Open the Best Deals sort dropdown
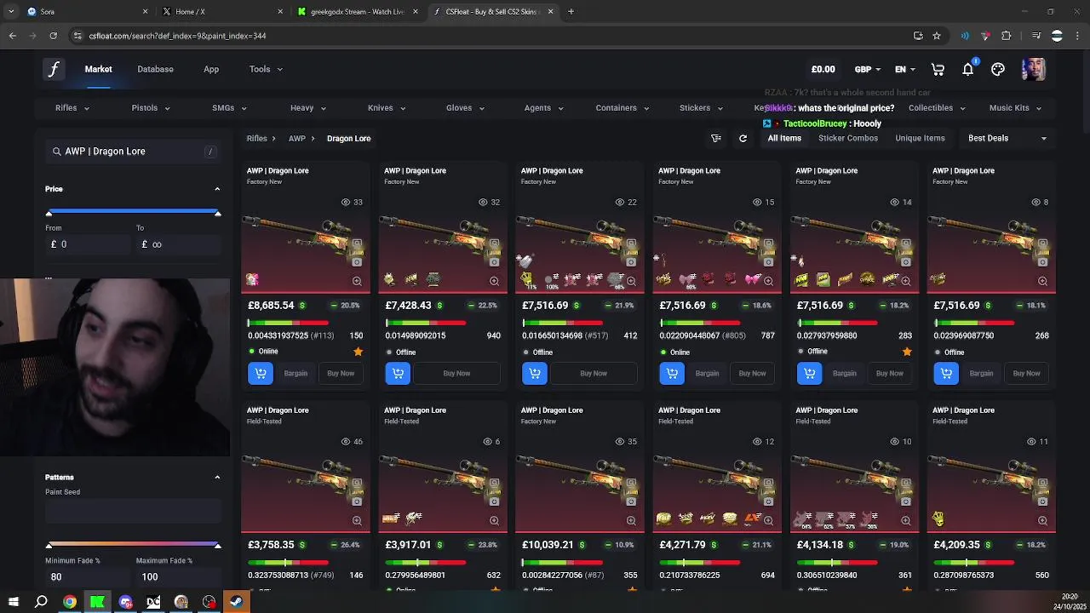 [x=1007, y=138]
